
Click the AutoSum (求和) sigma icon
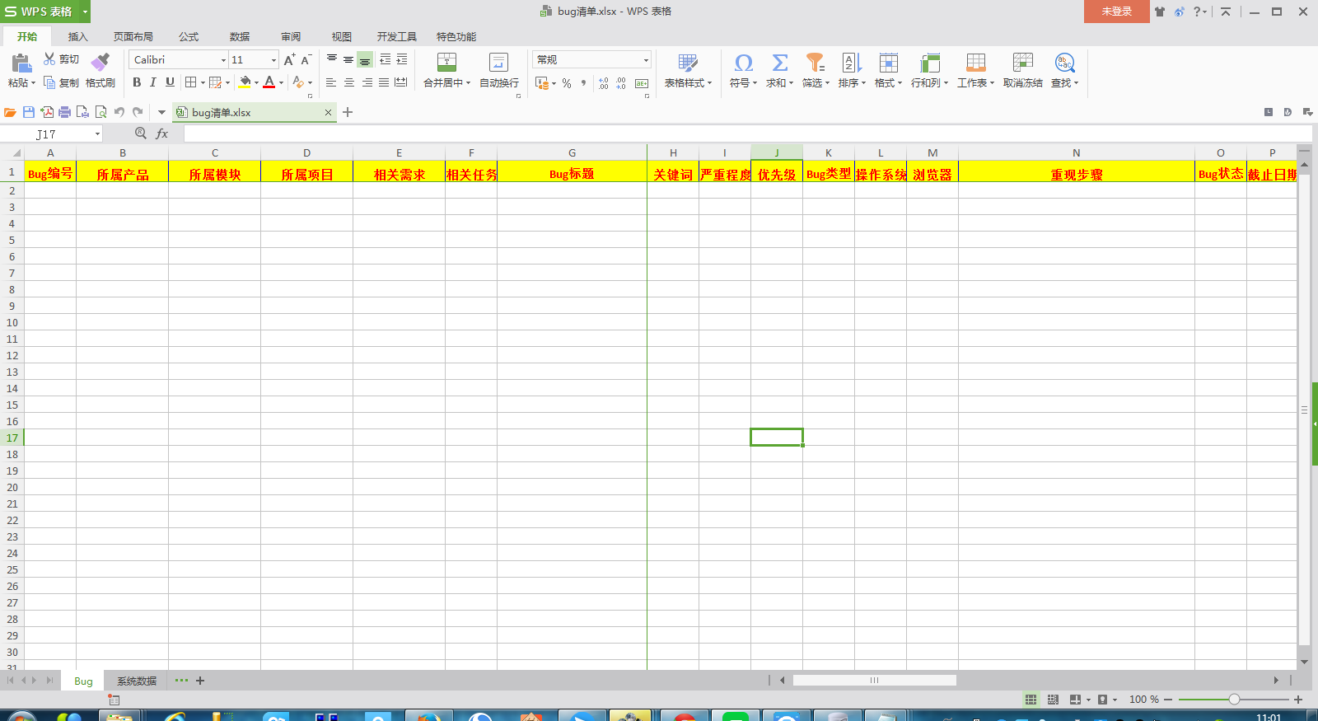[779, 63]
